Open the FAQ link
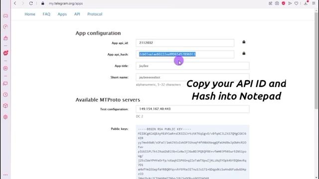This screenshot has width=319, height=179. (x=46, y=14)
